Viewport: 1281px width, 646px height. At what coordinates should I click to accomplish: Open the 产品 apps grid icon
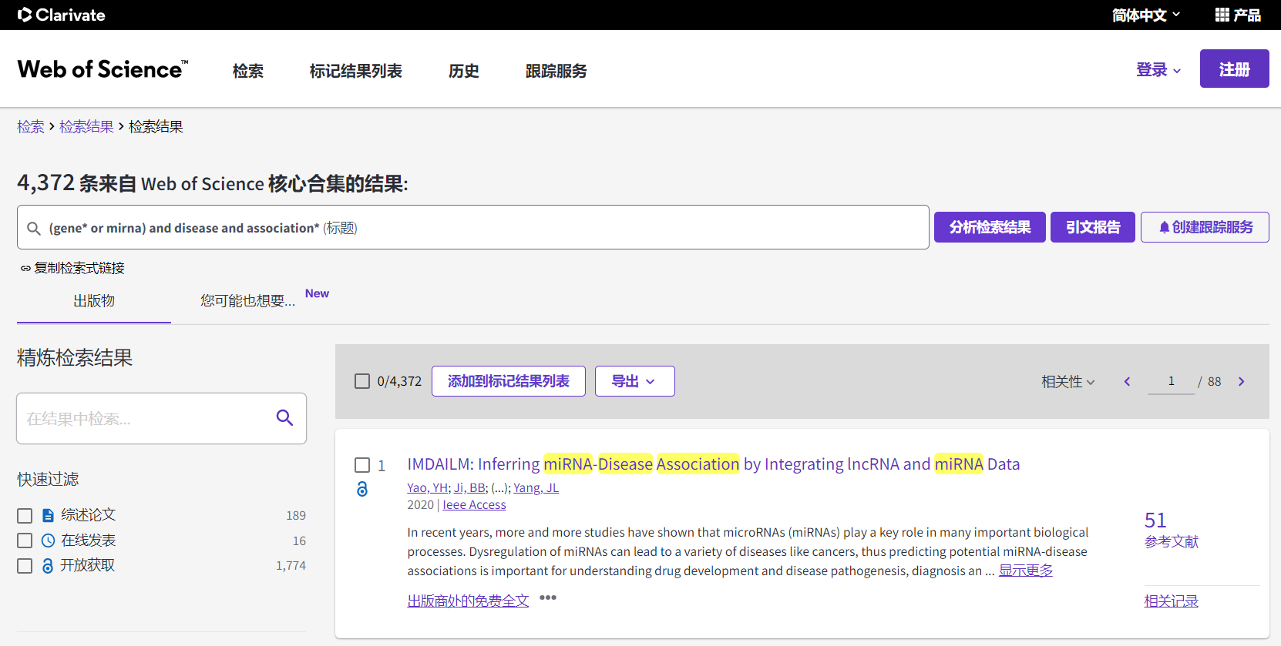(1222, 15)
